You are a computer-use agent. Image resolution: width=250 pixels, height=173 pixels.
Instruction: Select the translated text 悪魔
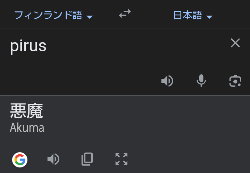pyautogui.click(x=27, y=111)
